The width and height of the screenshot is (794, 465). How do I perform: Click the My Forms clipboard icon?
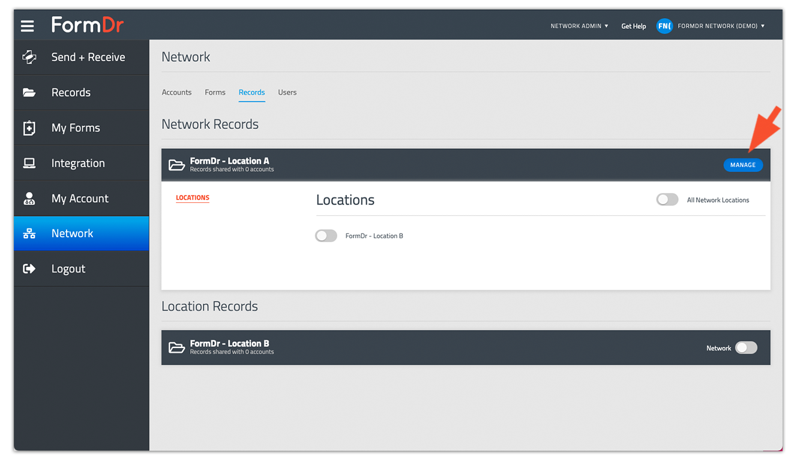[29, 128]
